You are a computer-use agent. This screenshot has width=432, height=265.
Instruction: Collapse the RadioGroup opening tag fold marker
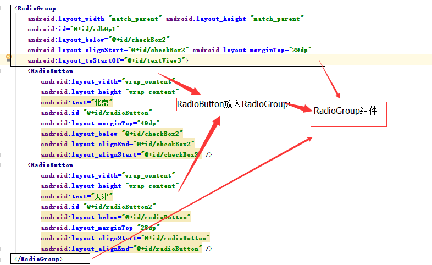pos(1,8)
